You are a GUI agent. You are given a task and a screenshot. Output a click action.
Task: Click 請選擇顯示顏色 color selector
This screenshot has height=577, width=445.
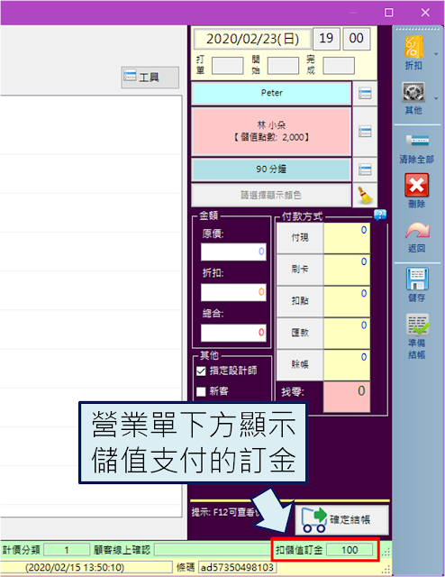(x=271, y=195)
